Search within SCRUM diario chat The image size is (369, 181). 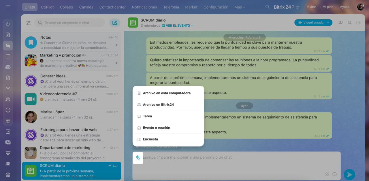tap(350, 22)
